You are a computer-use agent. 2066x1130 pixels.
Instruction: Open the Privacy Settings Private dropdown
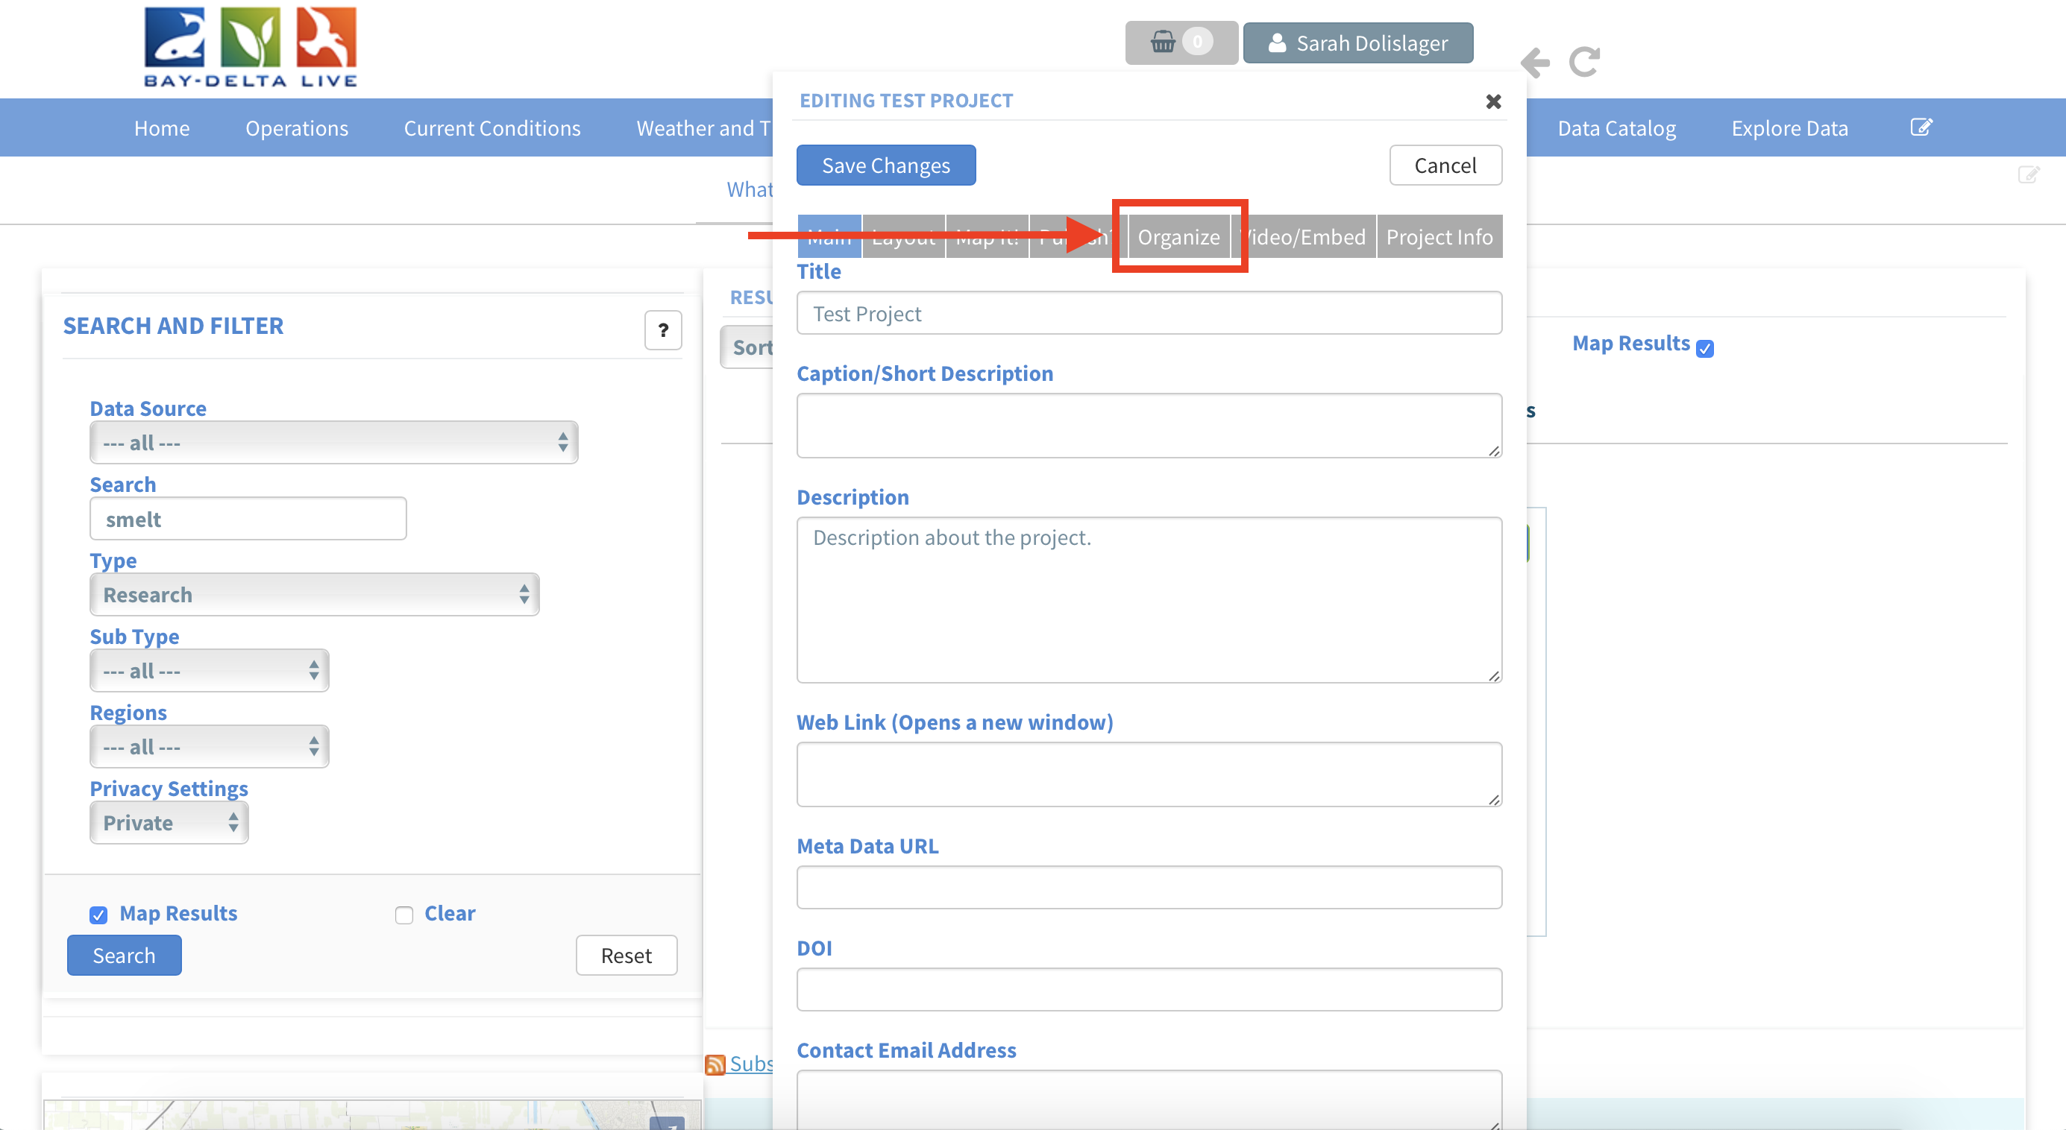169,823
